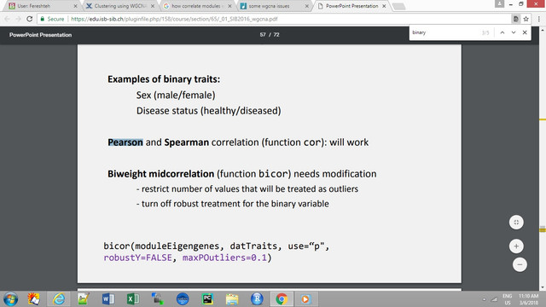The image size is (546, 307).
Task: Click 'Examples of binary traits:' heading
Action: (x=164, y=79)
